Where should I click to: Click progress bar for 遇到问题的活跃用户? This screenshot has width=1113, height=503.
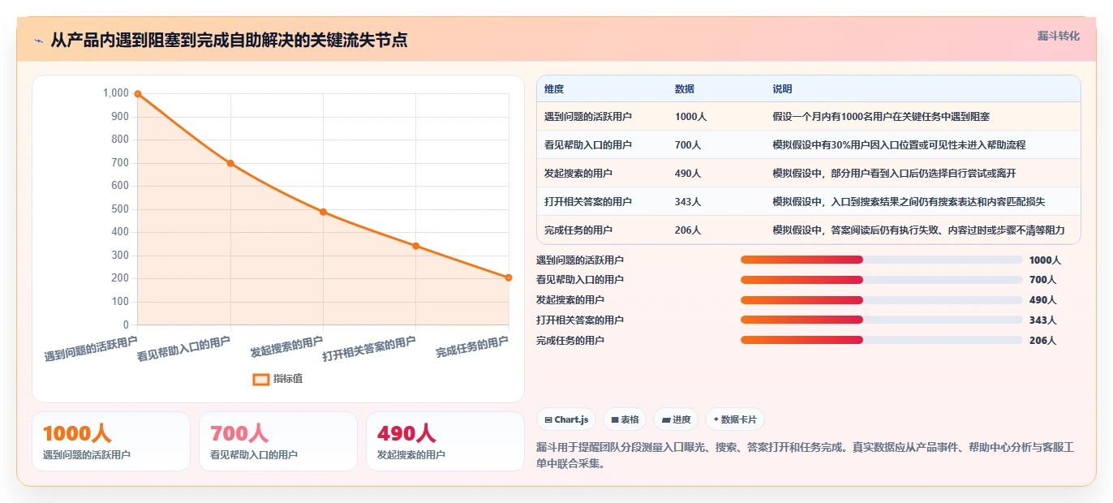click(881, 260)
